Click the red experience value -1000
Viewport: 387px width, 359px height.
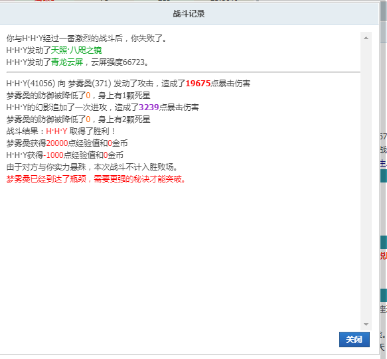54,155
